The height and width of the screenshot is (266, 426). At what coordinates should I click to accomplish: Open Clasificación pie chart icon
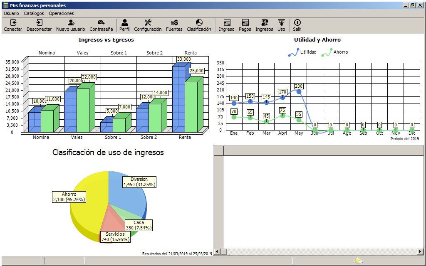pos(199,23)
